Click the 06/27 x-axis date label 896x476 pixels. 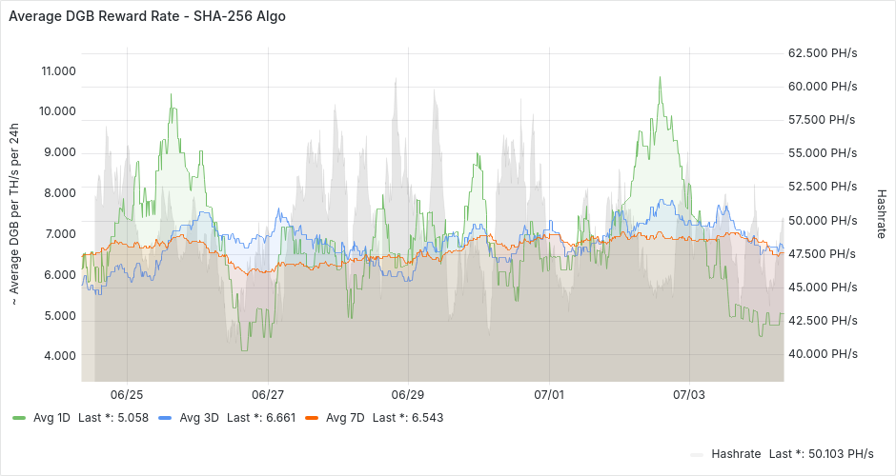pos(268,394)
